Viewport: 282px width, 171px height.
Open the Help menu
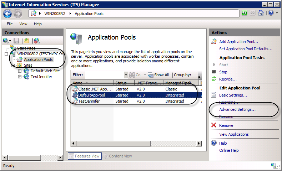click(x=37, y=24)
